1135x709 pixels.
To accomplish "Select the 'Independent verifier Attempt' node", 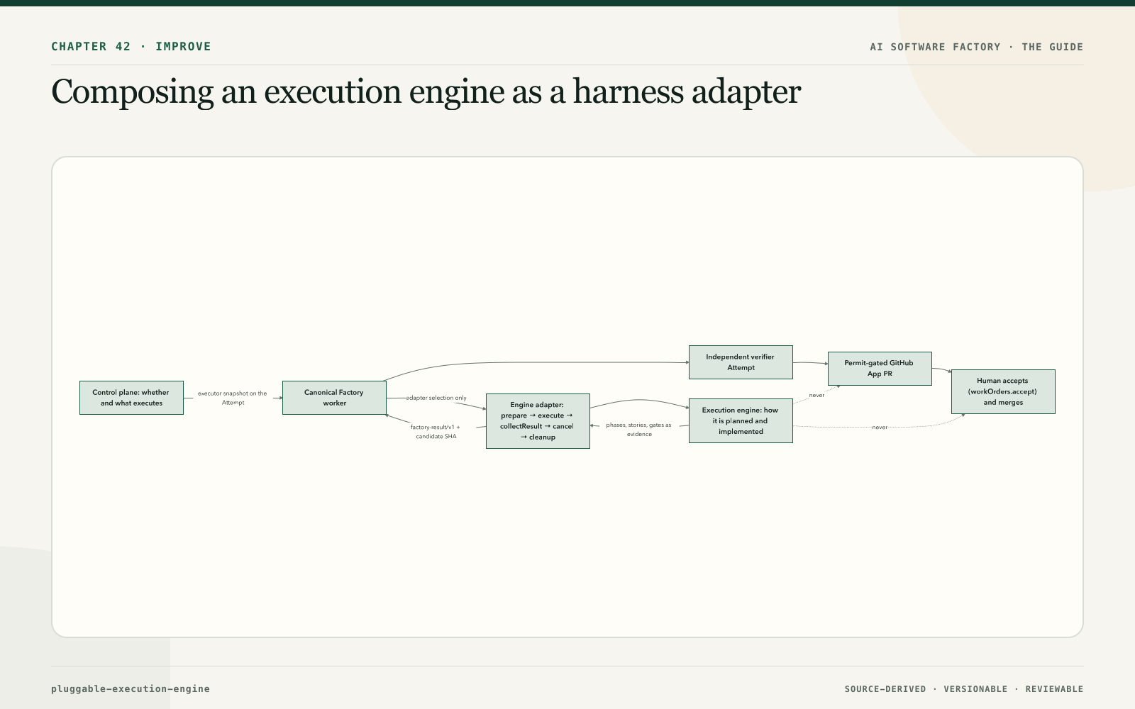I will point(741,362).
